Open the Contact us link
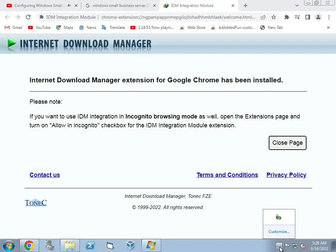The height and width of the screenshot is (252, 336). click(45, 175)
